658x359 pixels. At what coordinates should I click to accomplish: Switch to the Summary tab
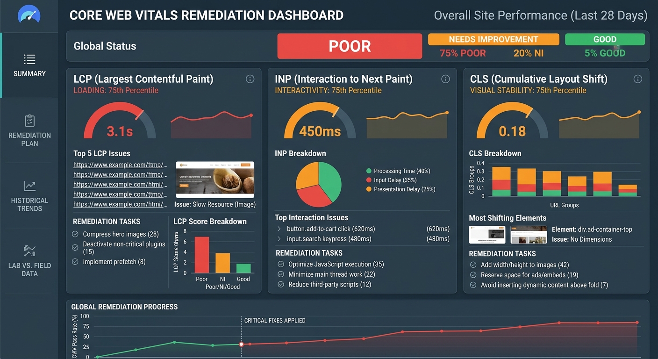[29, 65]
